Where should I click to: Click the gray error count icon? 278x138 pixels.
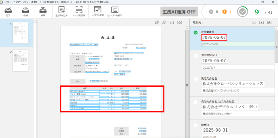tap(211, 12)
